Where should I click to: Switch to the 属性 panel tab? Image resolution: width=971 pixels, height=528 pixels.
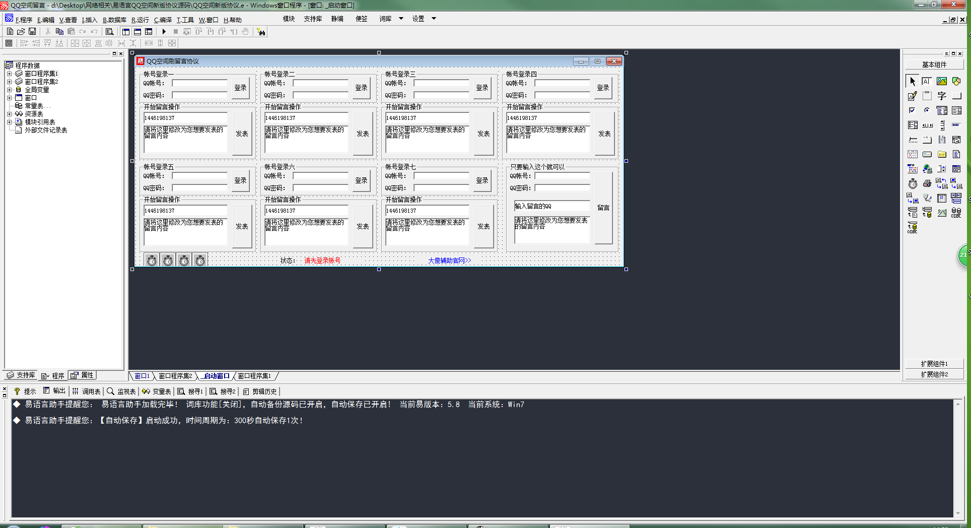82,375
